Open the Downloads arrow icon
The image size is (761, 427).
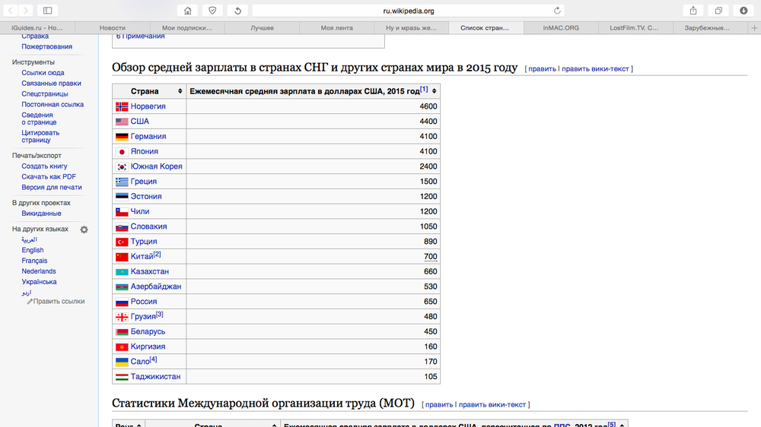[743, 11]
